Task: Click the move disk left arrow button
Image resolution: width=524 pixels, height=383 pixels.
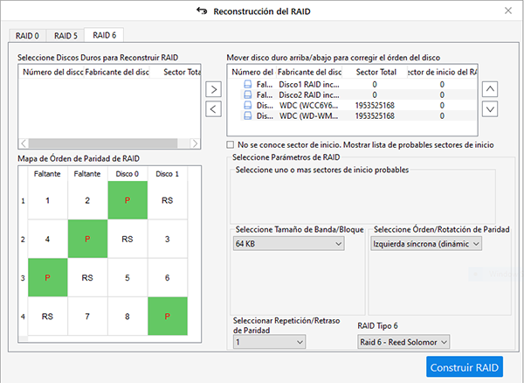Action: pyautogui.click(x=214, y=109)
